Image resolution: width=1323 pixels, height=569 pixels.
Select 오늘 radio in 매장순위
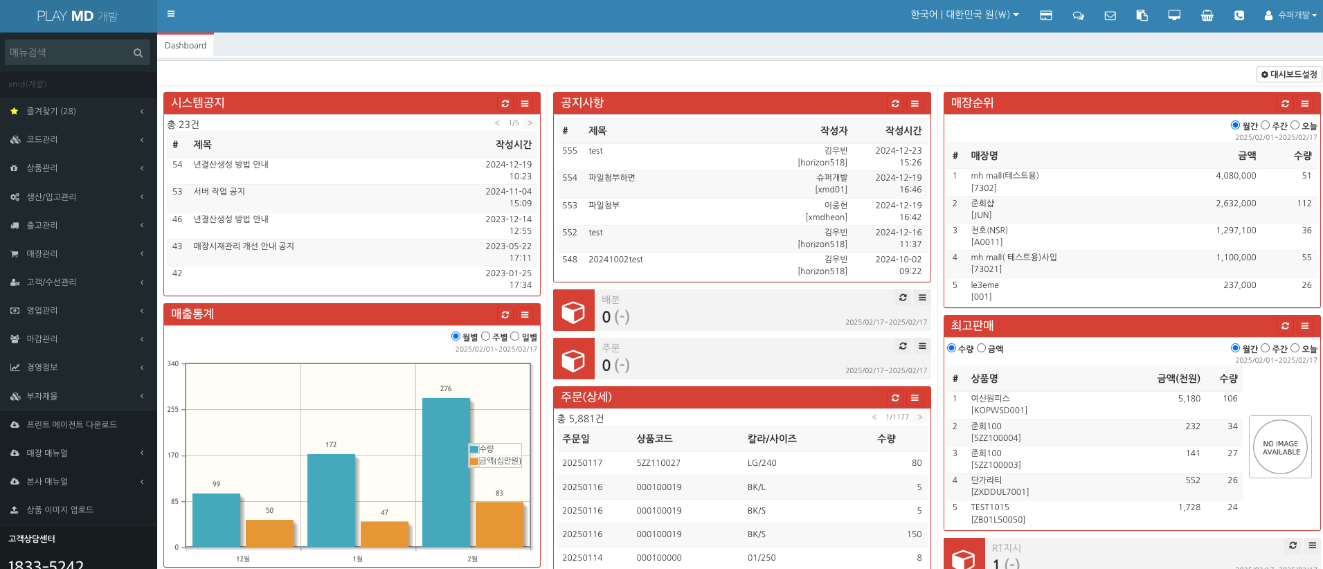point(1295,125)
